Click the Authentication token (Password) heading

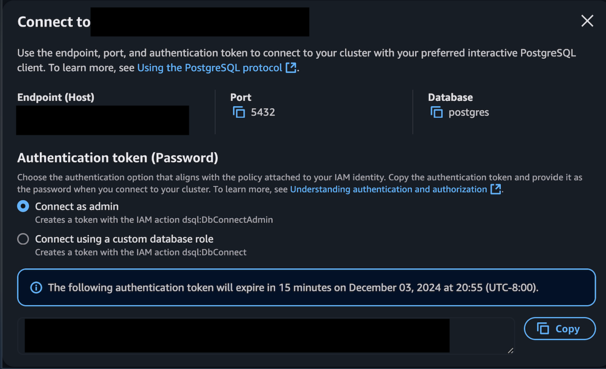click(118, 158)
